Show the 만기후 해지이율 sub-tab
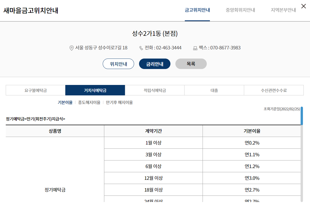The height and width of the screenshot is (207, 310). (119, 102)
